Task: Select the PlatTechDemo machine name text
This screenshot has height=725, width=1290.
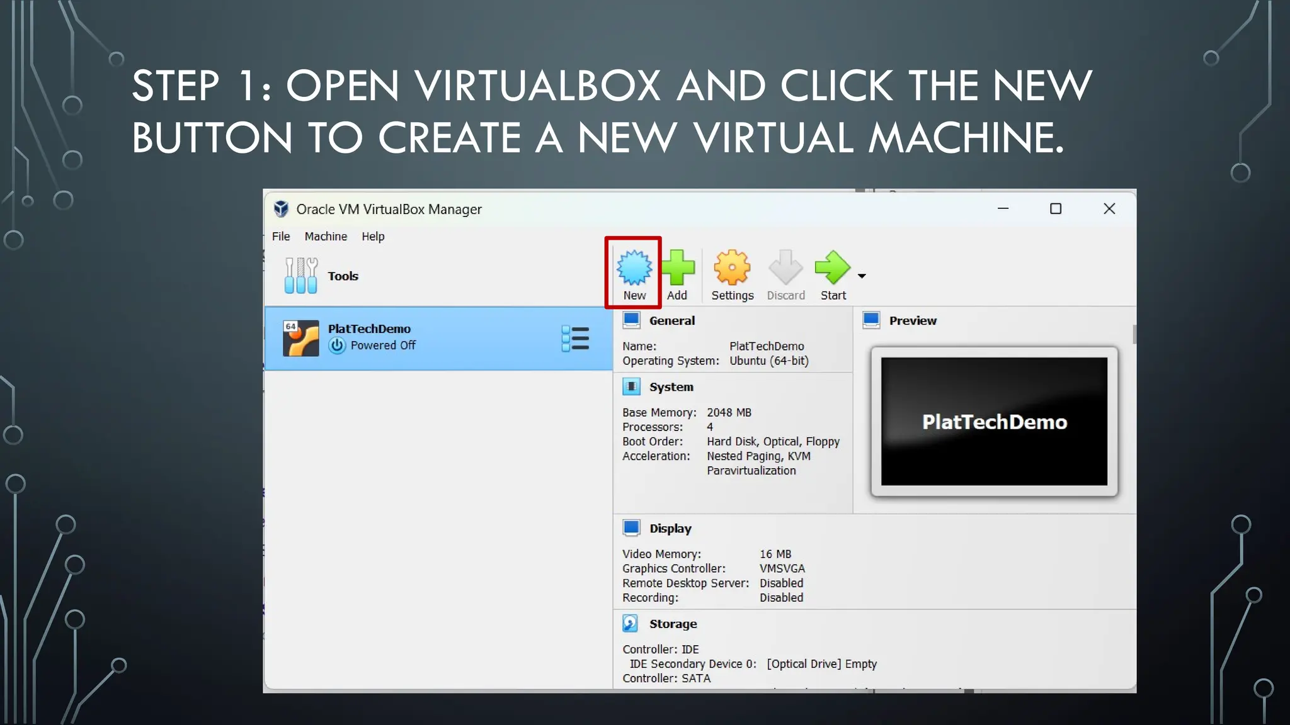Action: click(x=369, y=329)
